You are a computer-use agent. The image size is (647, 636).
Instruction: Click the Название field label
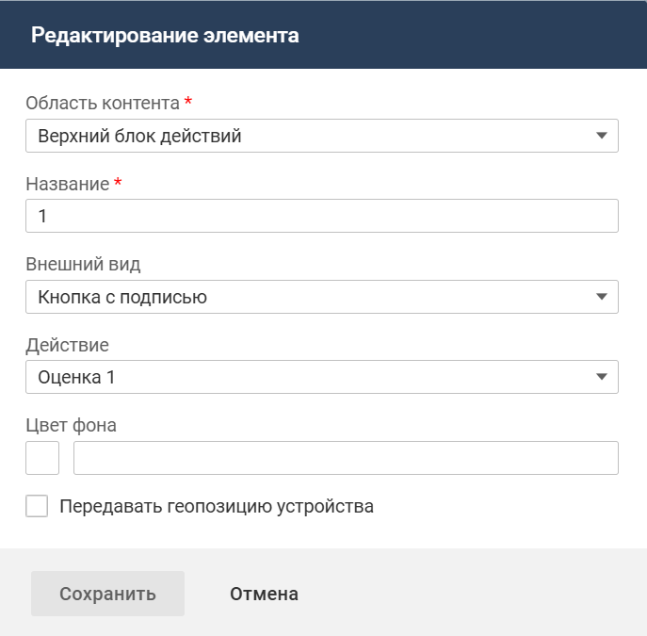(67, 184)
